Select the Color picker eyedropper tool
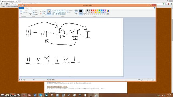The image size is (173, 97). tap(43, 14)
